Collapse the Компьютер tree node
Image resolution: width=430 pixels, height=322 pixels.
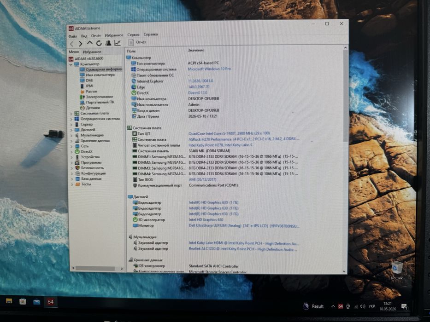(71, 64)
